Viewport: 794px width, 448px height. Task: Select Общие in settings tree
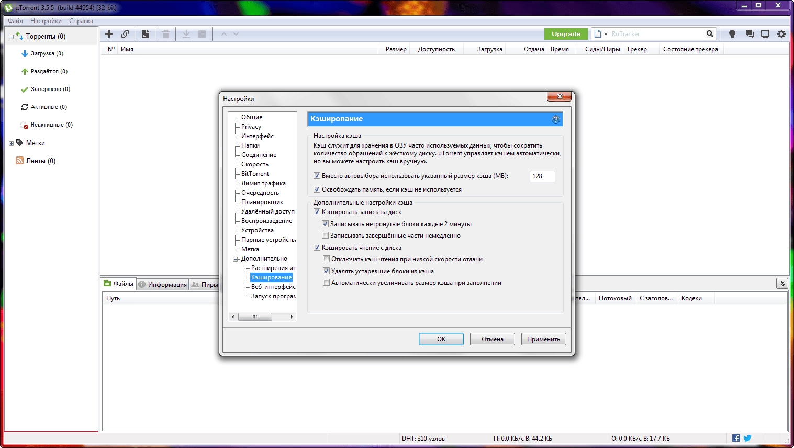pyautogui.click(x=252, y=117)
